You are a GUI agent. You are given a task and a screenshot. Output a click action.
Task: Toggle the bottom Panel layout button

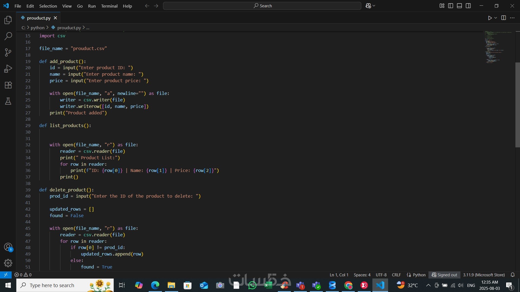pos(459,6)
